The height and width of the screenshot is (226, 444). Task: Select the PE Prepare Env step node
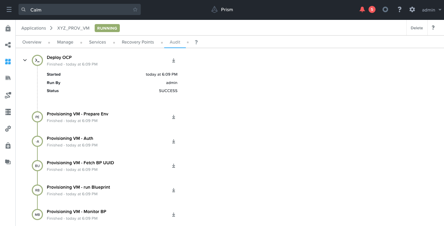click(x=37, y=117)
